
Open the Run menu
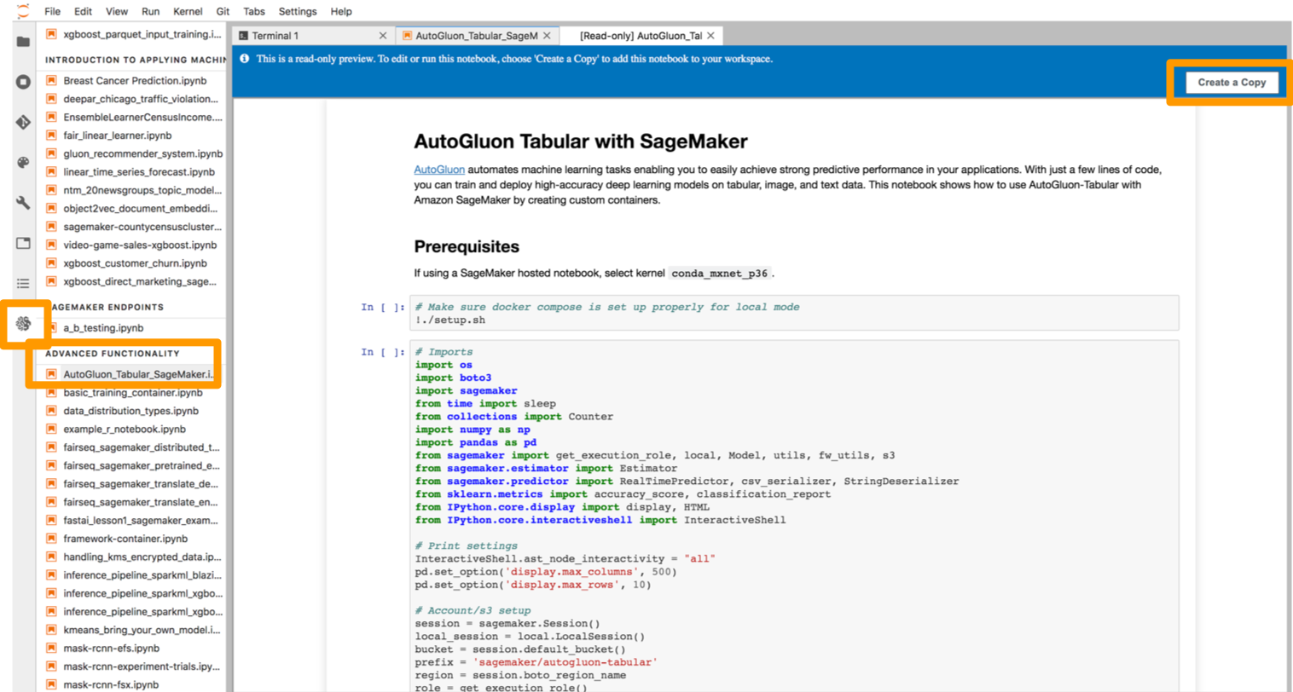150,11
